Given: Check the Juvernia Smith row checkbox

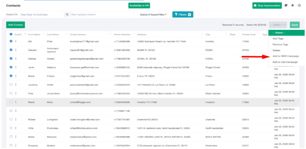Looking at the screenshot, I should (11, 85).
